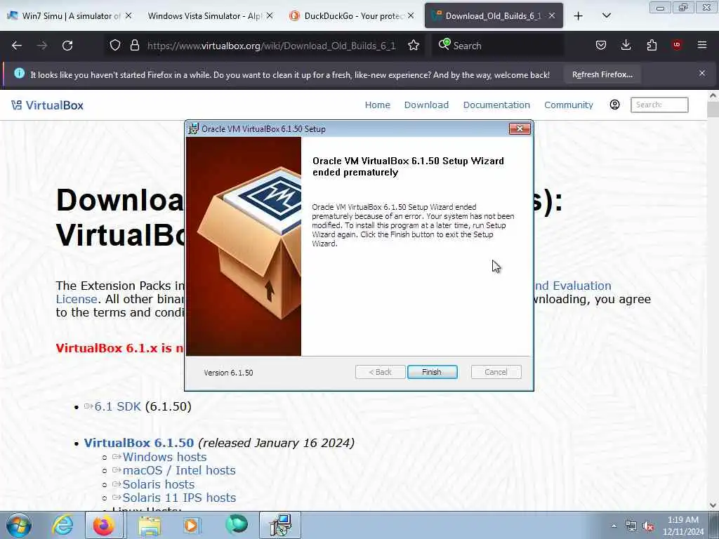Click the disabled Cancel button in setup dialog

pos(496,372)
